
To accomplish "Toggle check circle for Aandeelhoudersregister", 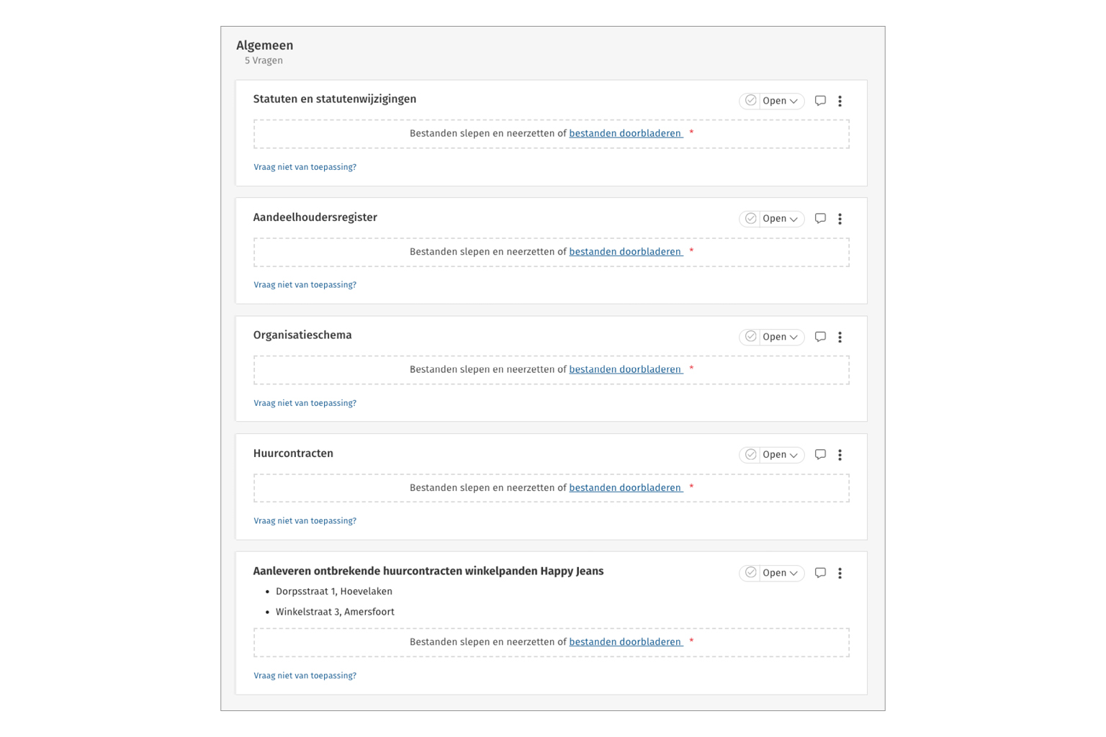I will (751, 219).
